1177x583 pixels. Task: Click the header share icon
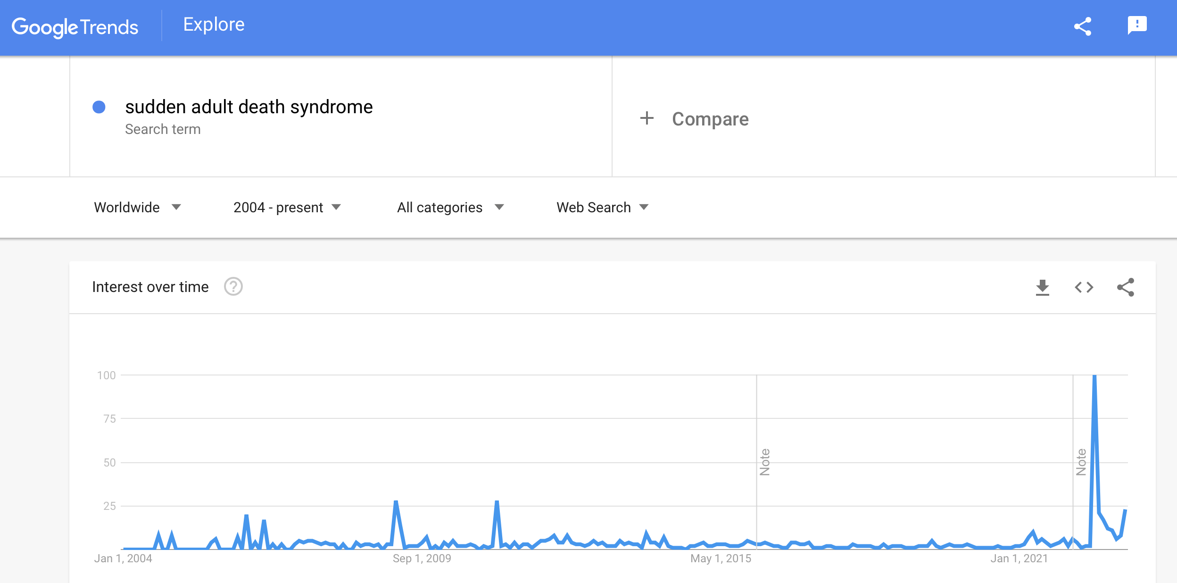(1083, 26)
